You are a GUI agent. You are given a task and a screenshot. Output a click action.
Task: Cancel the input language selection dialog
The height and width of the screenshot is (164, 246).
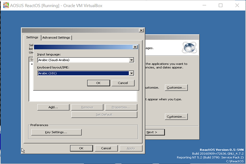coord(123,83)
